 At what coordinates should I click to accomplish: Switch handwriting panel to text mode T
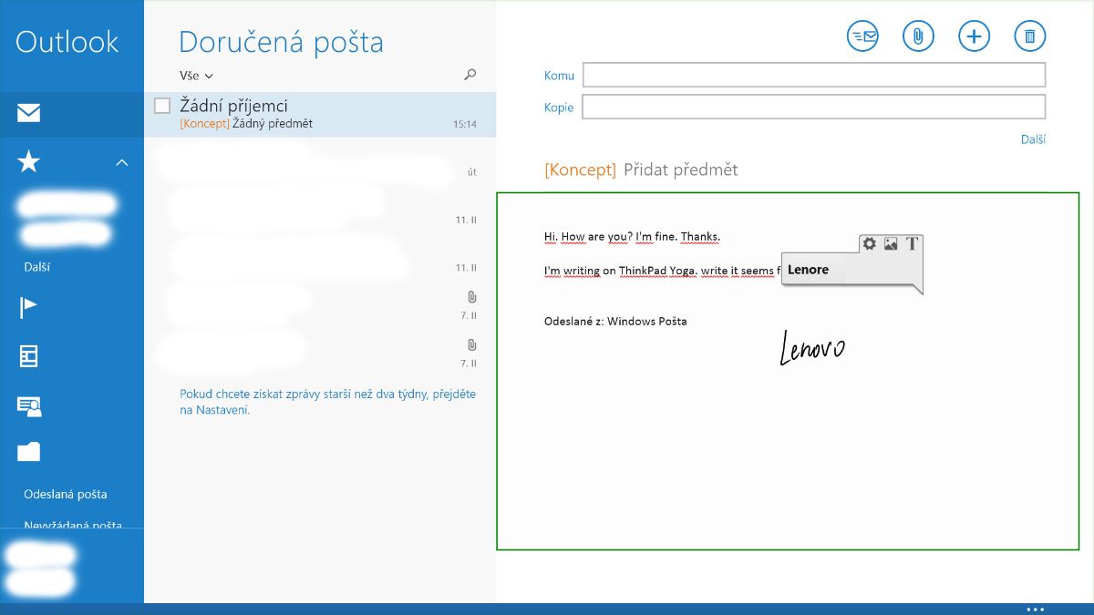pos(912,243)
